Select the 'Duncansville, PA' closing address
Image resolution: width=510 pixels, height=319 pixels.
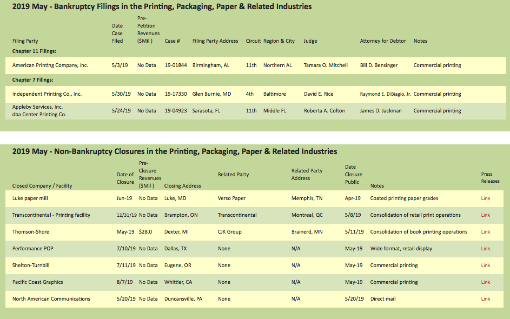pyautogui.click(x=183, y=299)
